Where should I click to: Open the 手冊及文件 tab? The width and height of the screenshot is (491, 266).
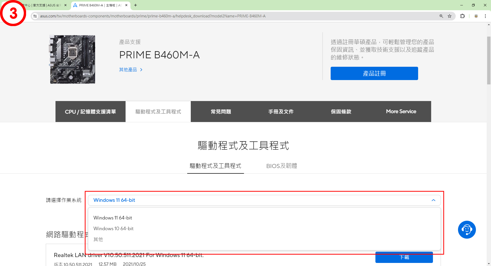(281, 112)
